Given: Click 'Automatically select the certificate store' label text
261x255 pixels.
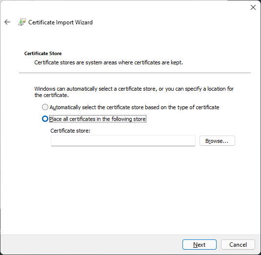Looking at the screenshot, I should click(x=134, y=107).
